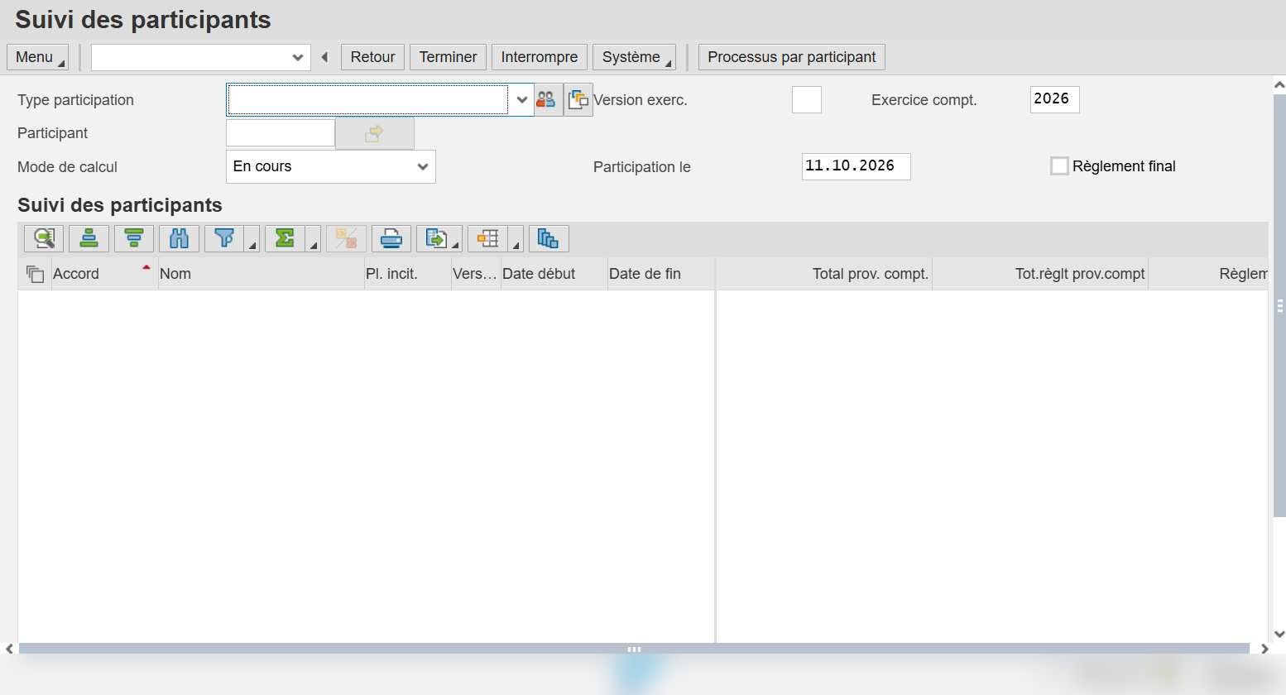Tick the Règlement final checkbox

1059,166
